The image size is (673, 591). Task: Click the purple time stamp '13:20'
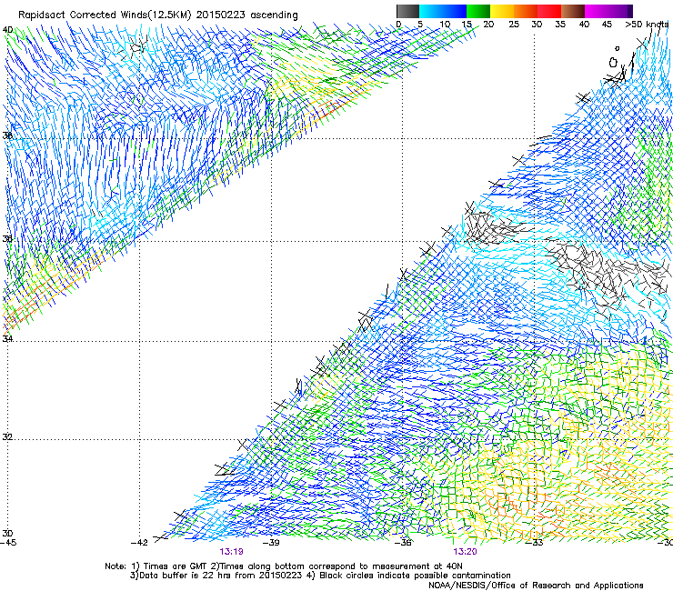coord(465,552)
